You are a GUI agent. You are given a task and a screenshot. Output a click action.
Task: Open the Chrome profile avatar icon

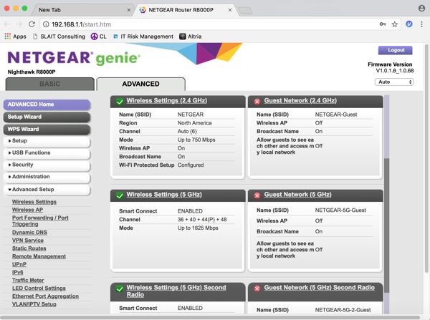point(422,8)
